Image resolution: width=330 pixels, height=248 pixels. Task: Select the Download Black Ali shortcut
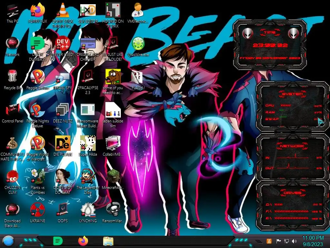click(13, 210)
